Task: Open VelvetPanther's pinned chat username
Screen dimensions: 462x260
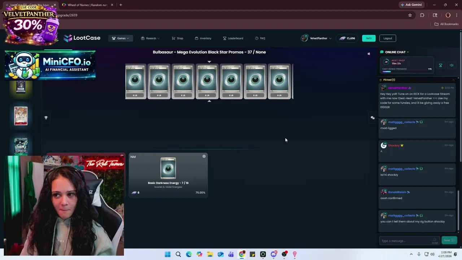Action: pos(397,88)
